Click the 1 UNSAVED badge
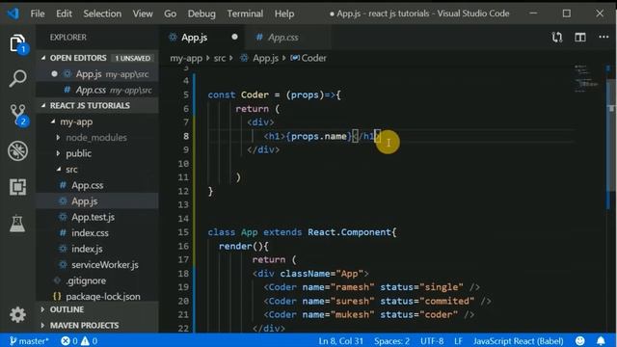This screenshot has height=347, width=617. pos(133,58)
